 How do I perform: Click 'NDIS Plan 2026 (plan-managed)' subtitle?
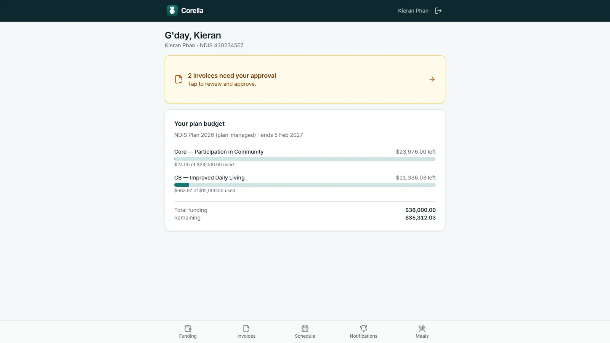coord(215,135)
